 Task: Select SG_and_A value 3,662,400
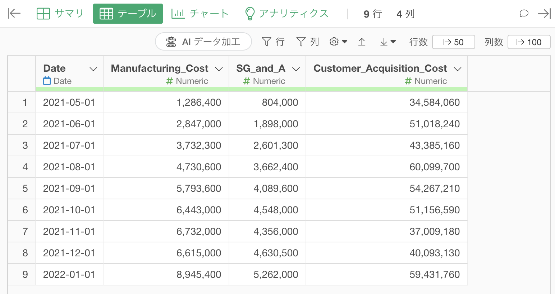coord(267,167)
